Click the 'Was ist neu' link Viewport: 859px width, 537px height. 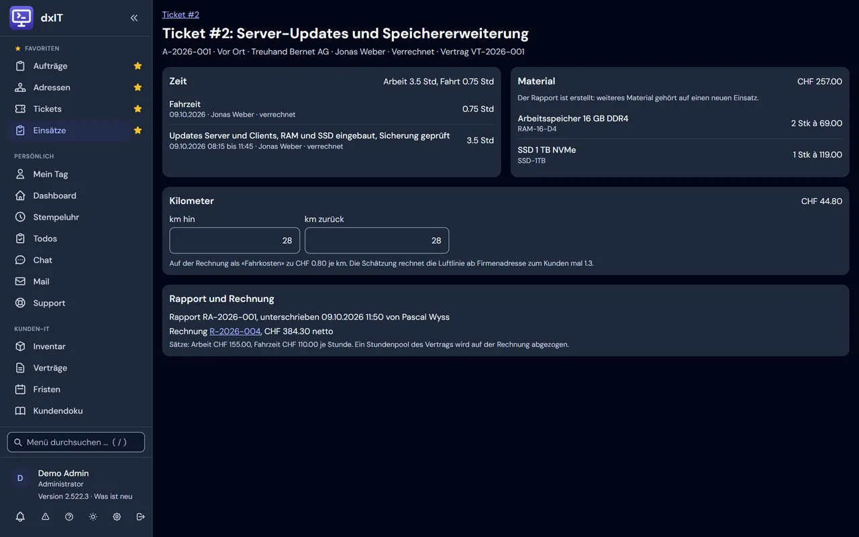pyautogui.click(x=113, y=497)
